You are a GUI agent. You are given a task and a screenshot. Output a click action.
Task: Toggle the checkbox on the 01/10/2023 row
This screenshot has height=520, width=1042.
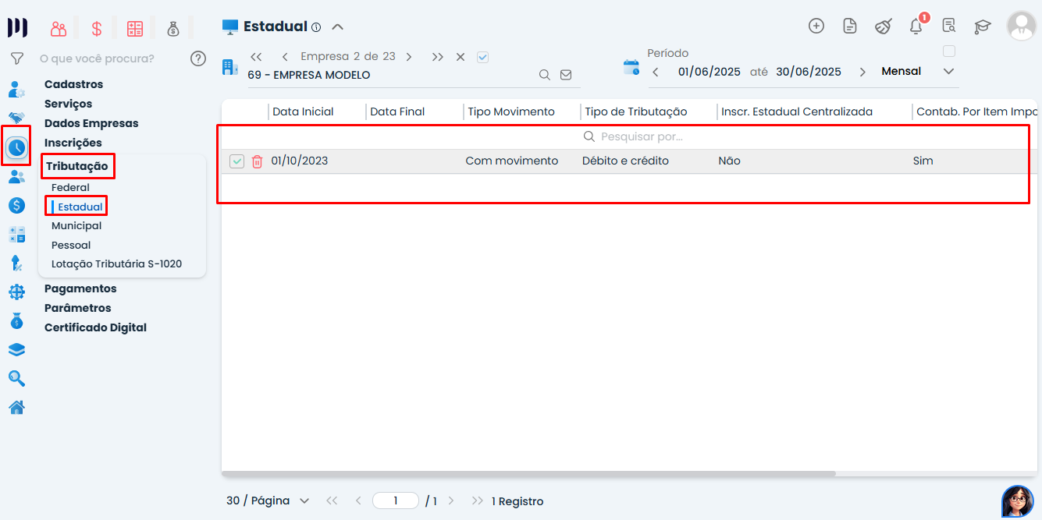pos(237,161)
